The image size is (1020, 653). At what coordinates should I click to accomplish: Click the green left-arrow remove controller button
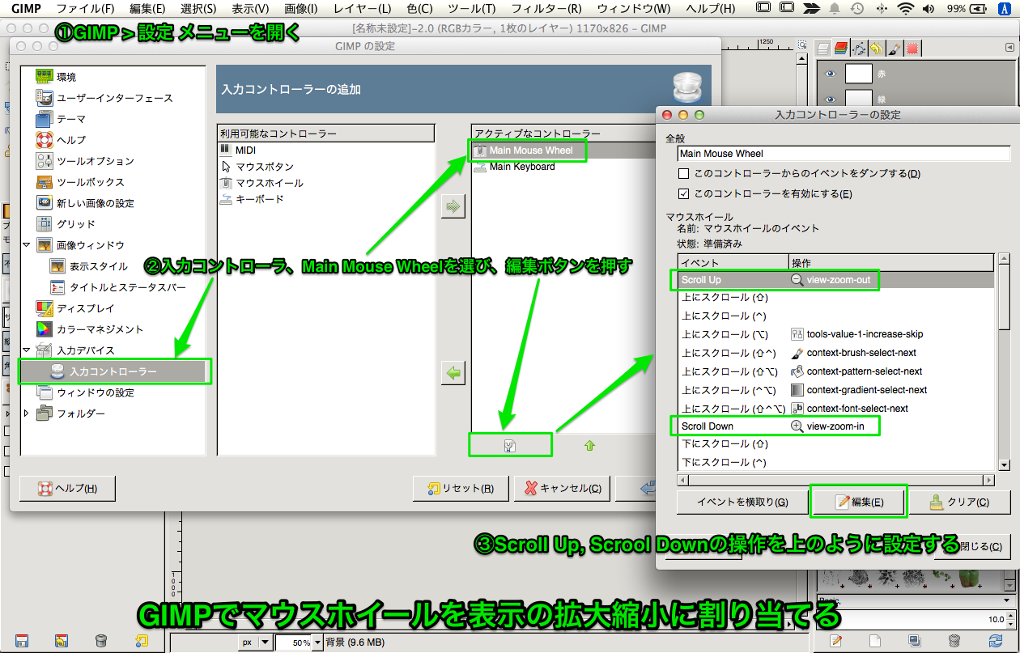[453, 373]
